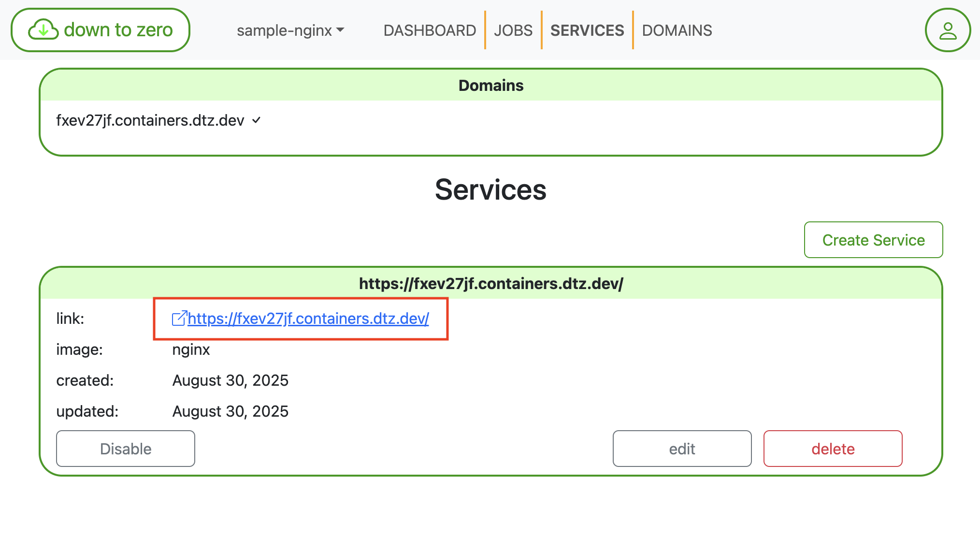
Task: Click the 'down to zero' logo text
Action: point(118,30)
